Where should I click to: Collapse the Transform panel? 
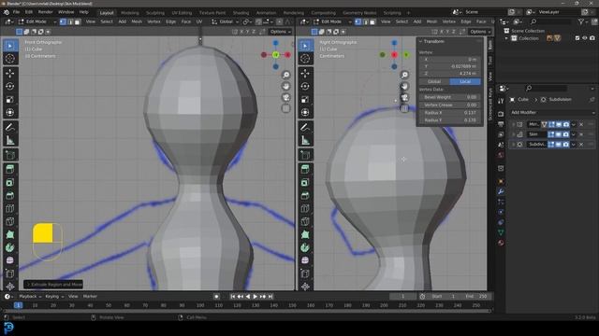click(420, 41)
